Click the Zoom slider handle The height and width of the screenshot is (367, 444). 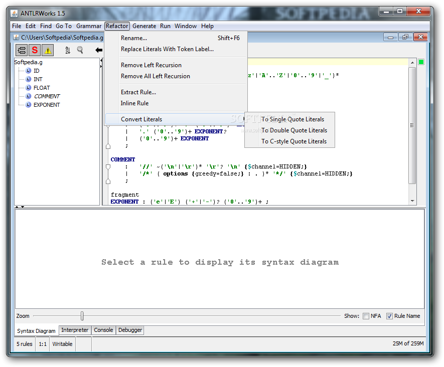click(x=82, y=316)
